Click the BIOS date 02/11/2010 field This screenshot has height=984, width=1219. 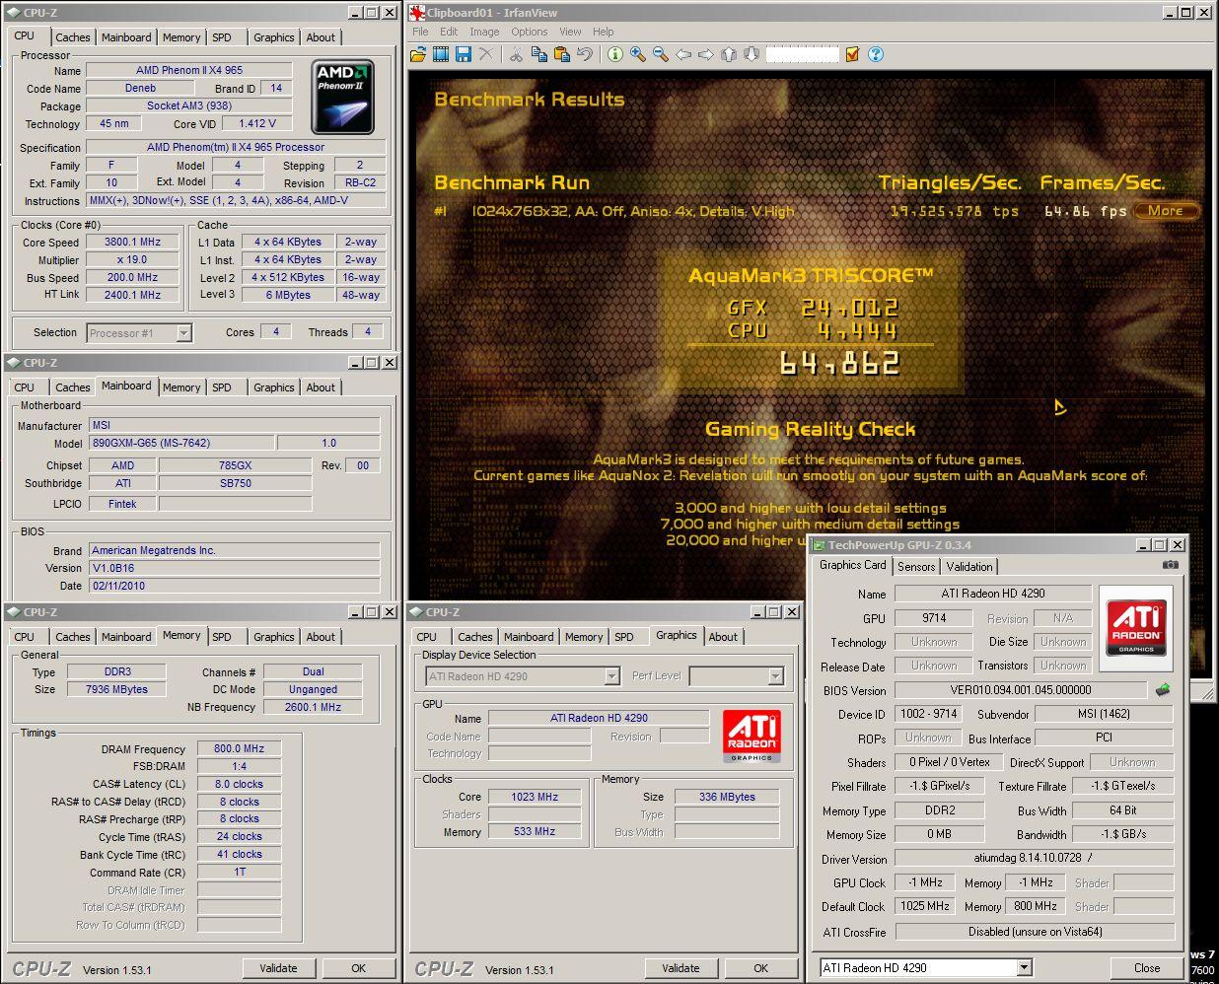[234, 585]
